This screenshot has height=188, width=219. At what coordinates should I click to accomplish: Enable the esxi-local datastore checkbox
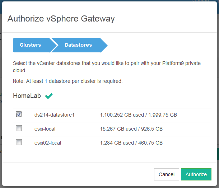[x=19, y=128]
